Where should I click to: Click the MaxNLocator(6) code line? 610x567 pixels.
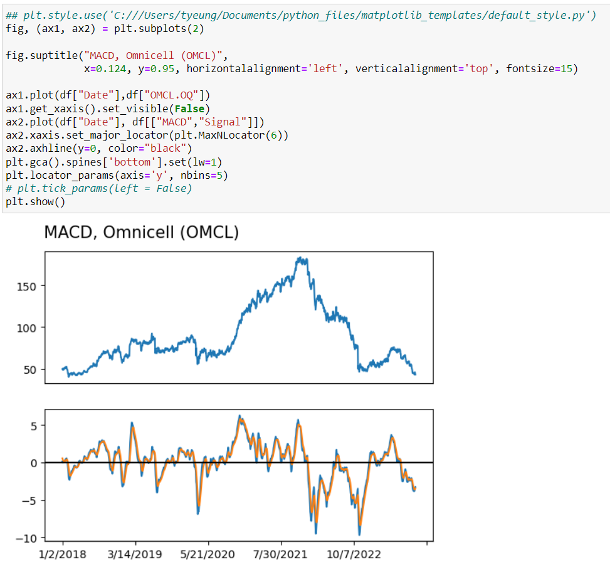coord(147,135)
